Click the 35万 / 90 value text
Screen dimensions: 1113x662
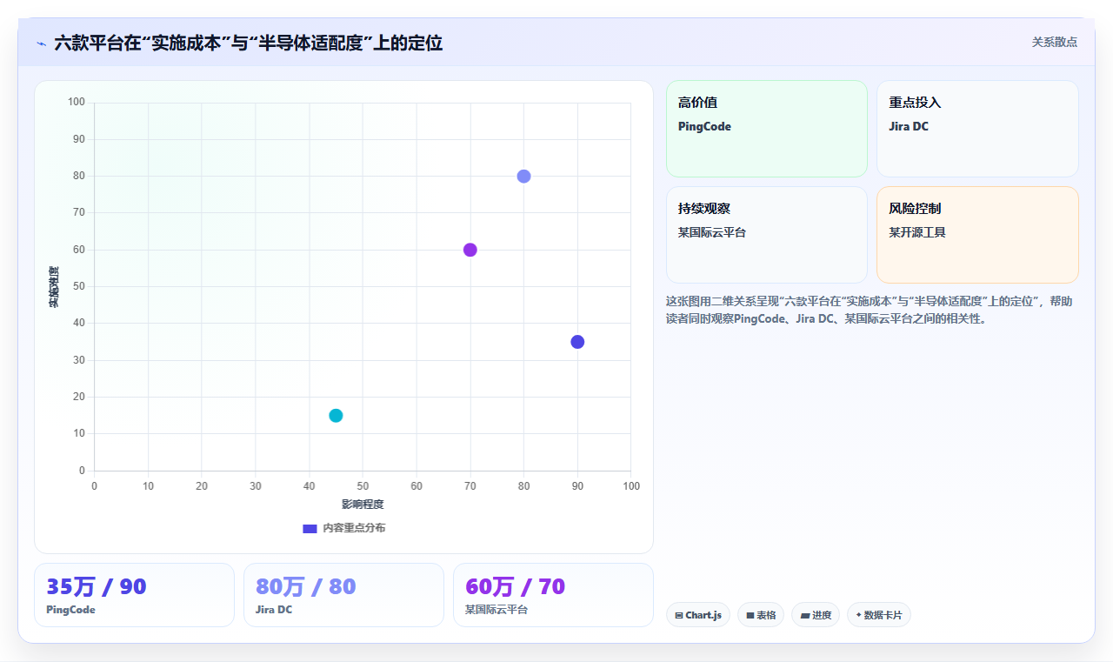pyautogui.click(x=97, y=587)
